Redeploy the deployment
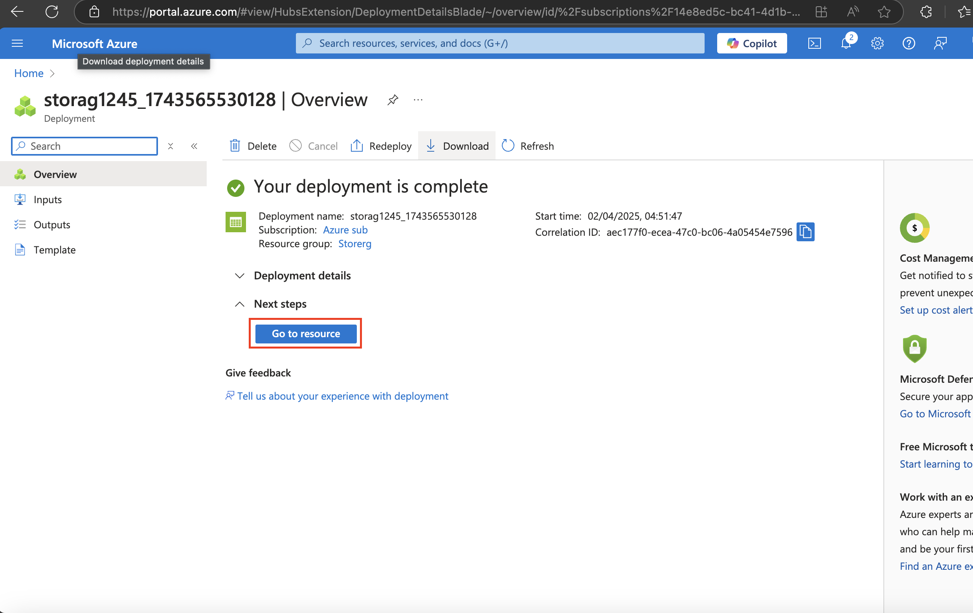This screenshot has height=613, width=973. click(381, 146)
